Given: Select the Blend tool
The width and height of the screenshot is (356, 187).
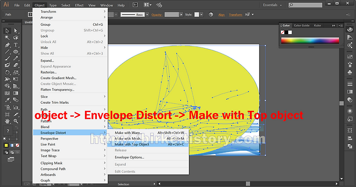Looking at the screenshot, I should tap(15, 100).
